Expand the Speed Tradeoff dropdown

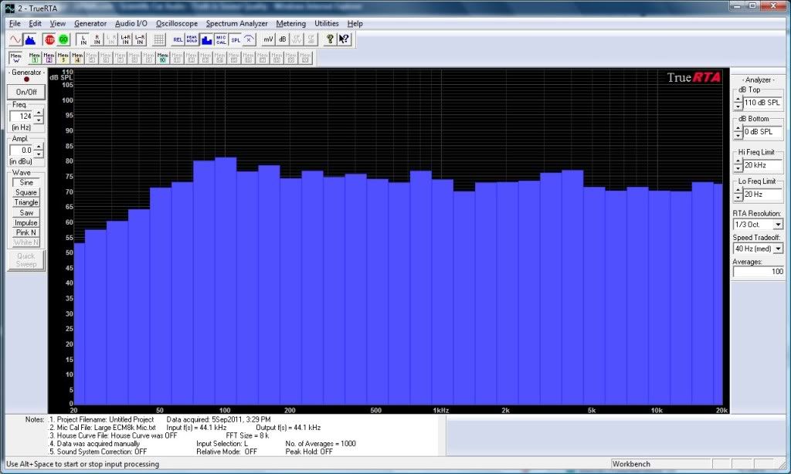coord(777,249)
